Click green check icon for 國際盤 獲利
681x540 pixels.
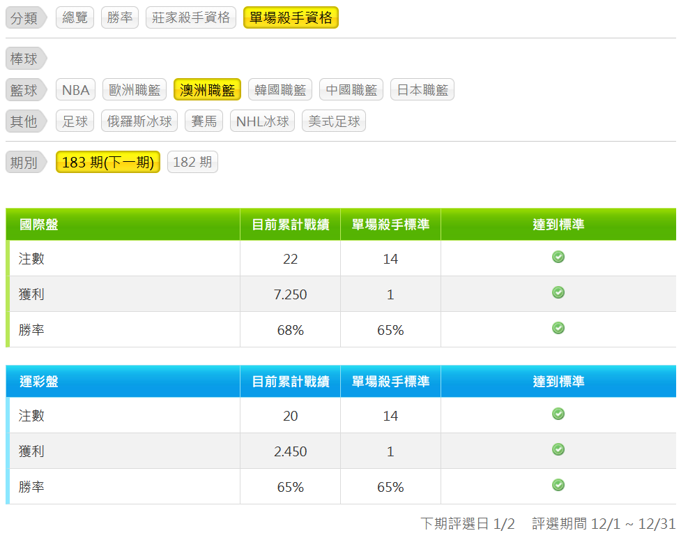(x=558, y=293)
